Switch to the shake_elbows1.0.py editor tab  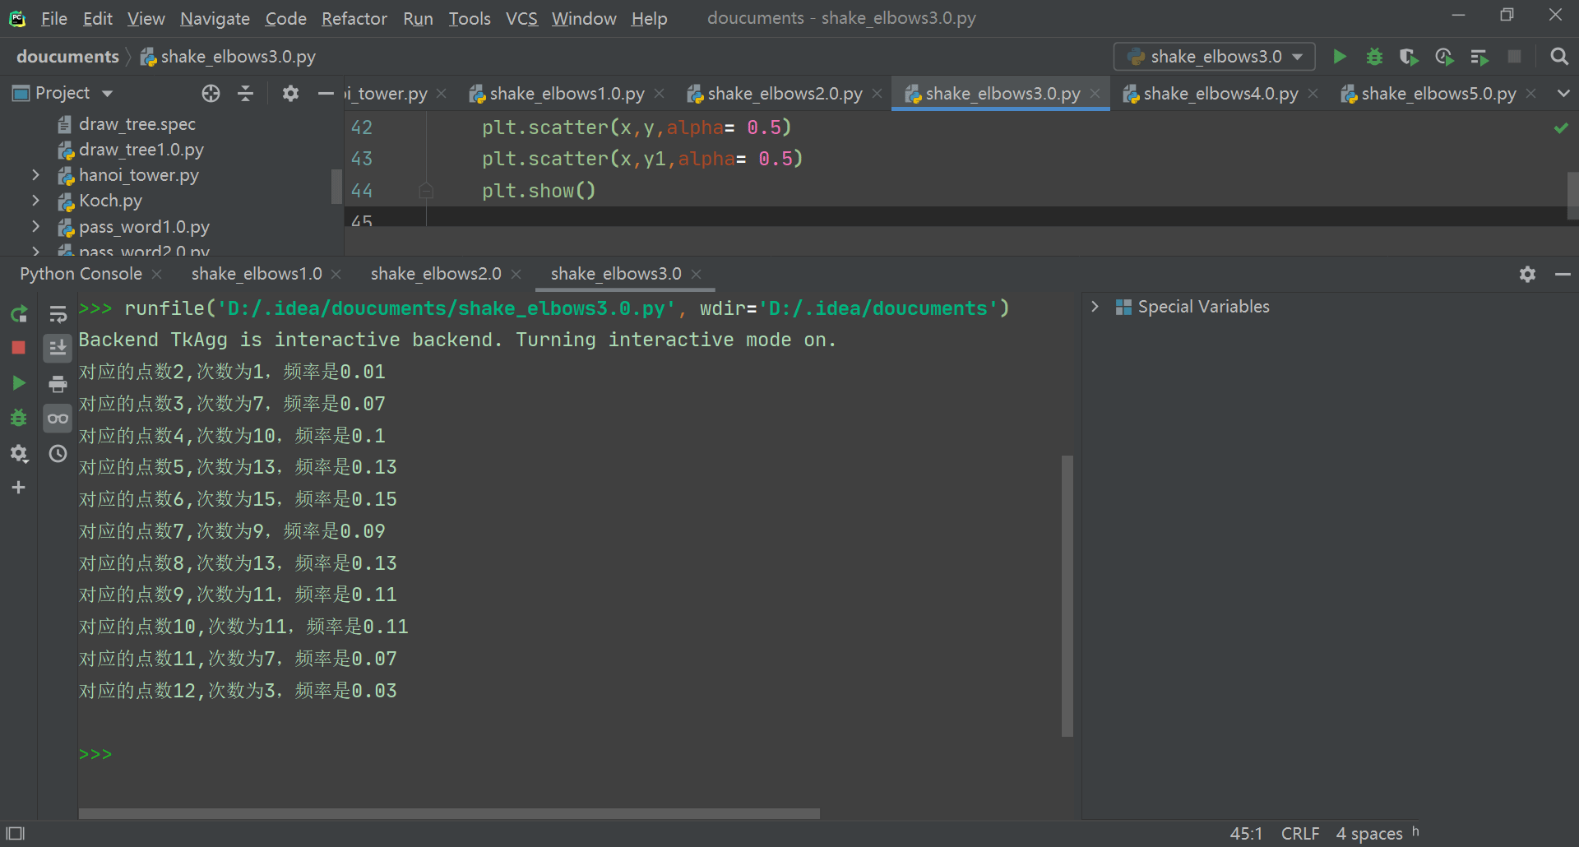tap(567, 94)
